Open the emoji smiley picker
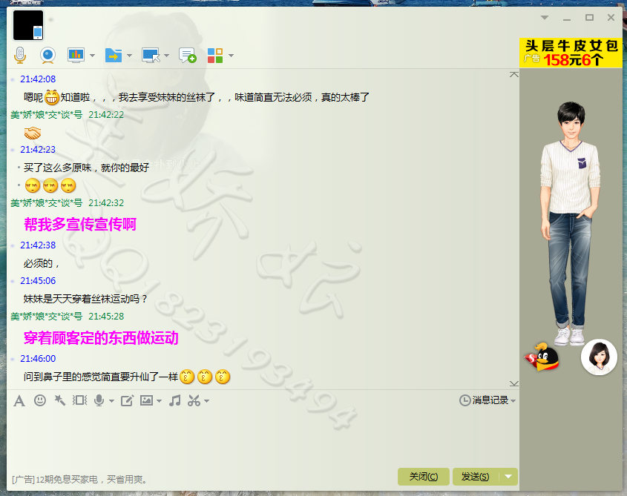 40,400
